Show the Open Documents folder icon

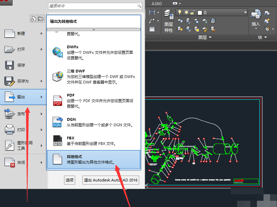coord(41,19)
